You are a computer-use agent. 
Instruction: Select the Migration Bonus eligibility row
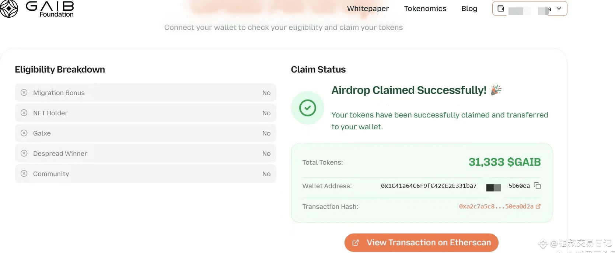(x=145, y=93)
